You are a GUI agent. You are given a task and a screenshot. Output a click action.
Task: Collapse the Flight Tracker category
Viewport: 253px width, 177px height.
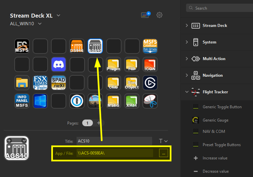click(187, 92)
